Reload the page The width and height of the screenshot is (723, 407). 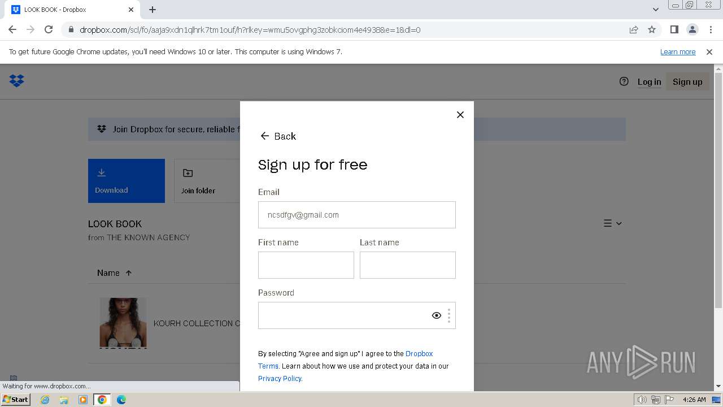pyautogui.click(x=49, y=29)
